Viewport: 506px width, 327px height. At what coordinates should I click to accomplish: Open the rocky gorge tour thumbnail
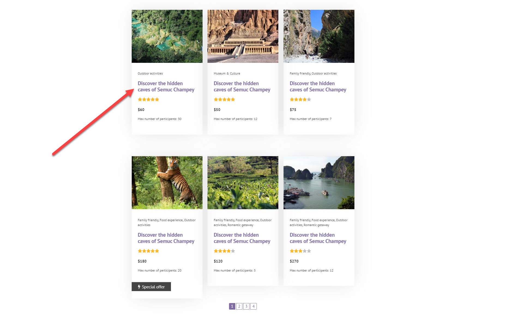coord(319,36)
